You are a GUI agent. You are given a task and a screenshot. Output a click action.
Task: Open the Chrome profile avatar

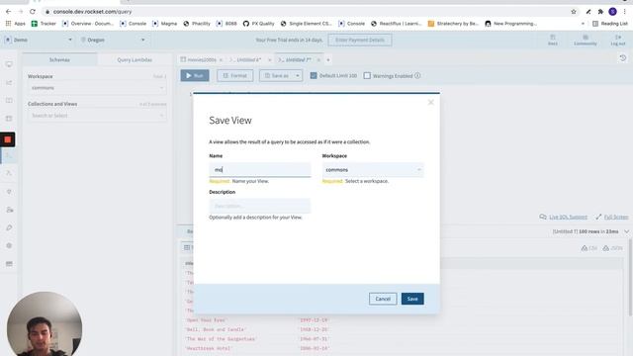612,12
